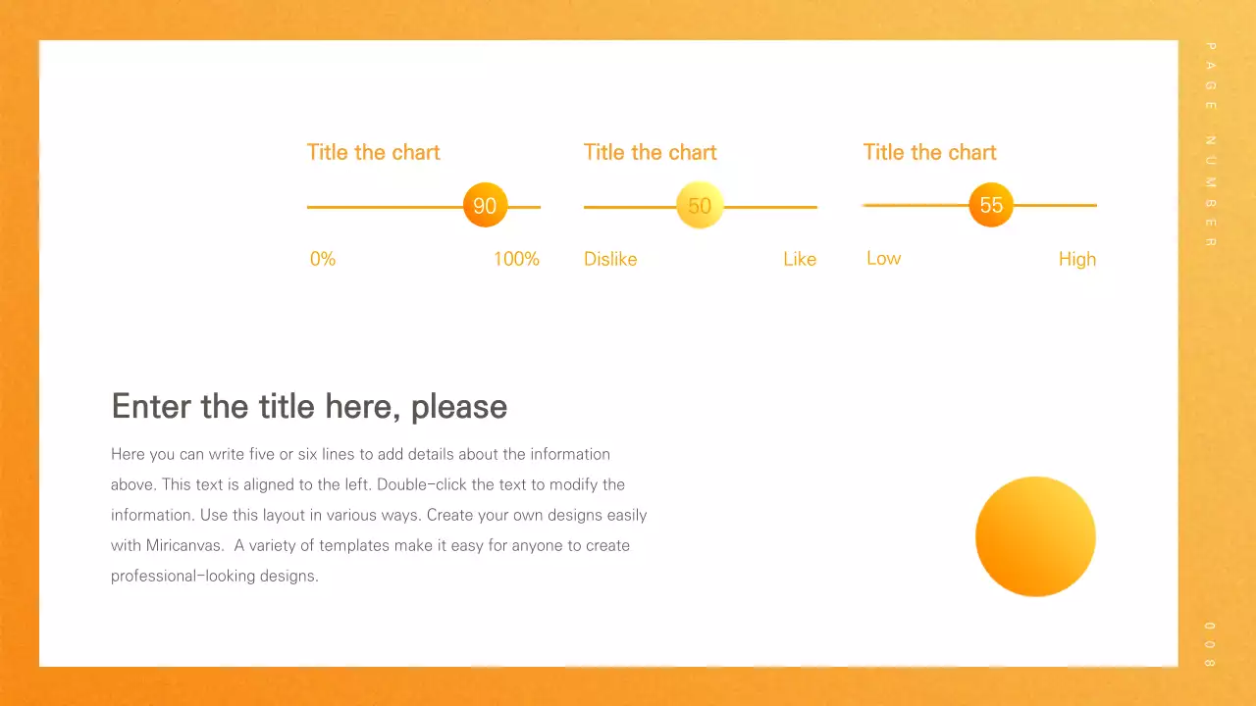Click the slider track left of the 90 knob
Screen dimensions: 1256x706
[383, 207]
